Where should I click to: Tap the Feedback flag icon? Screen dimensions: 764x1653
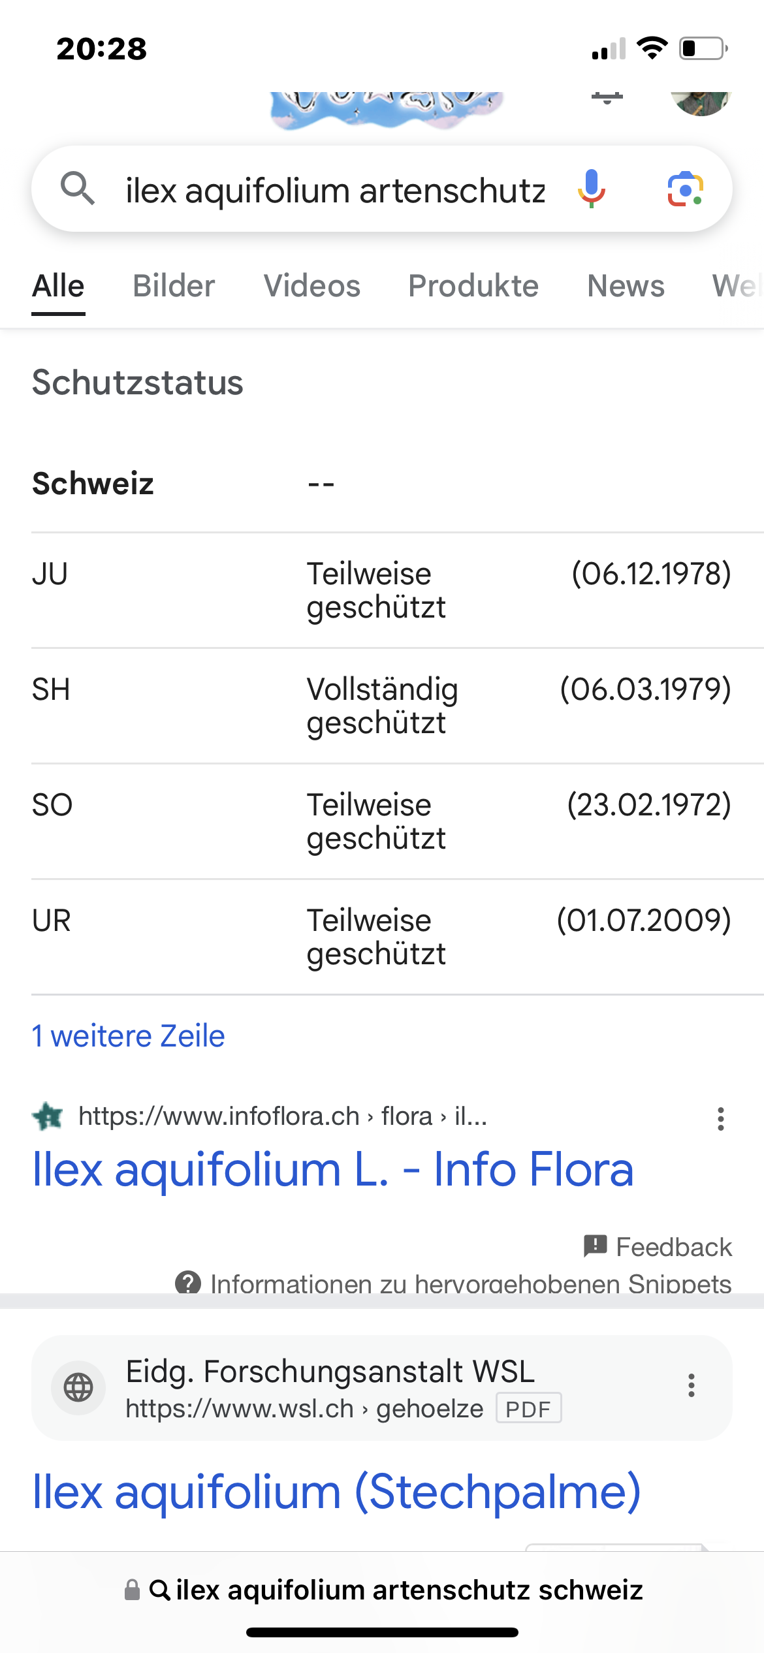pos(595,1246)
